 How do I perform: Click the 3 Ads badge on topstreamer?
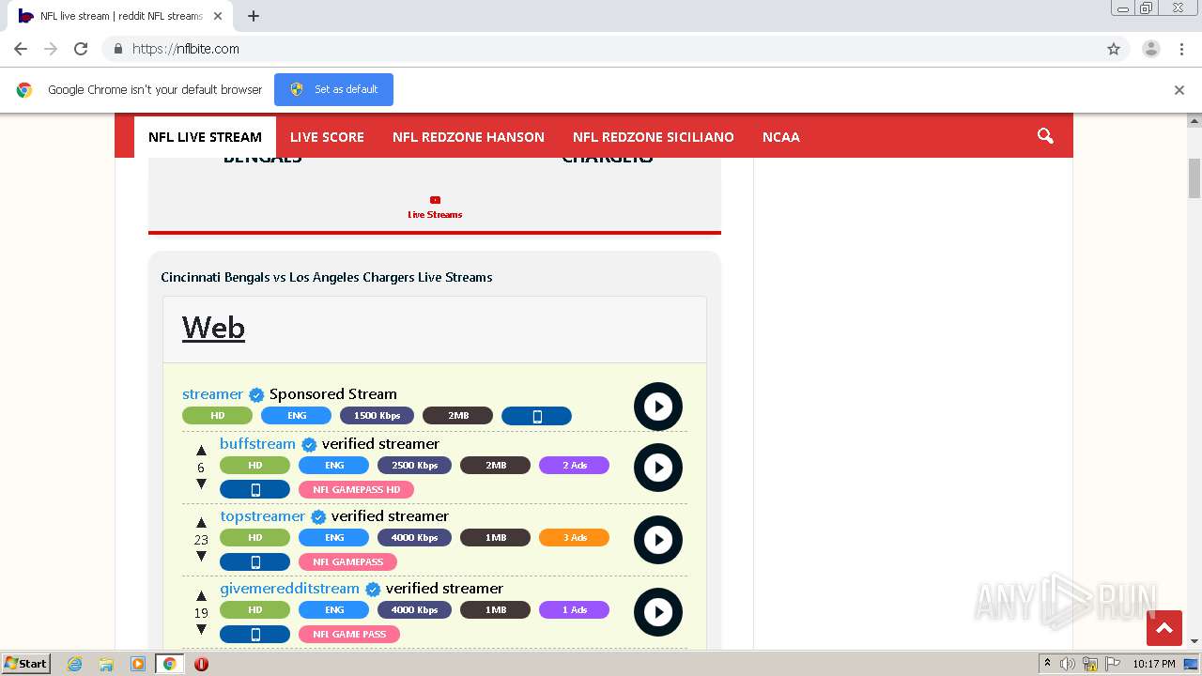[574, 538]
